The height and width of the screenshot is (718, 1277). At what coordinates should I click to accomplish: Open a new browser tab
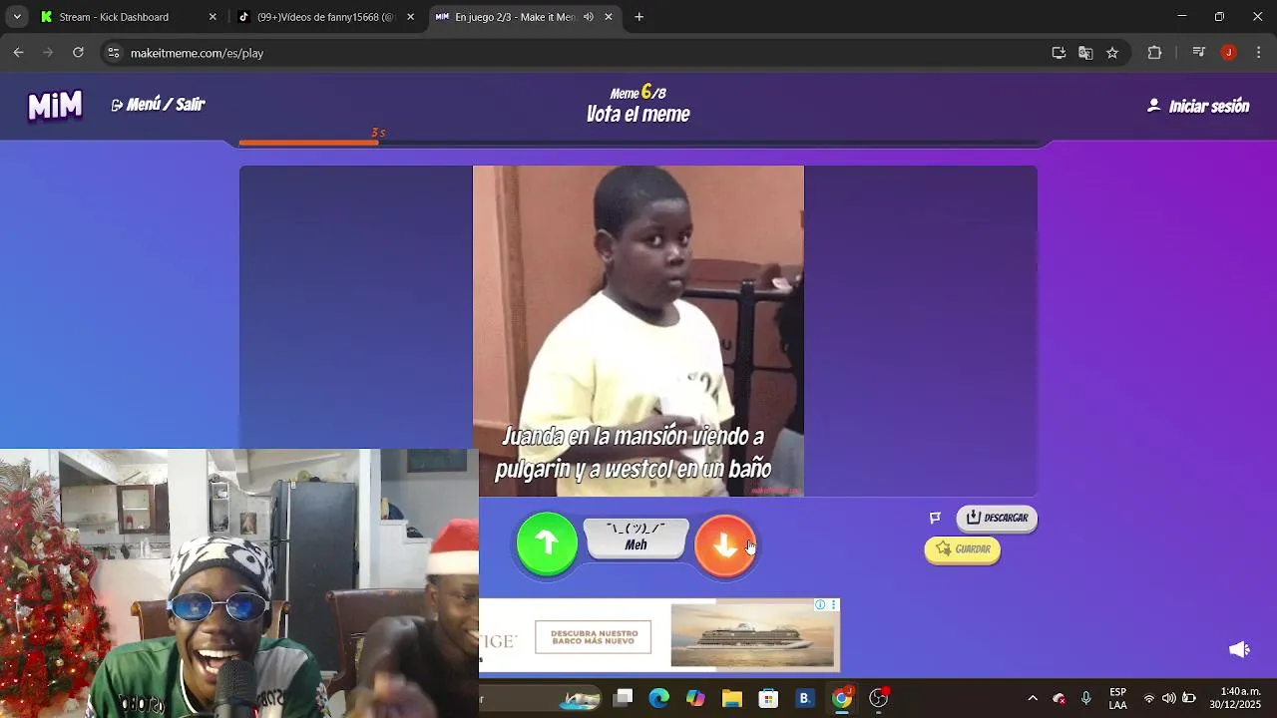click(x=639, y=17)
